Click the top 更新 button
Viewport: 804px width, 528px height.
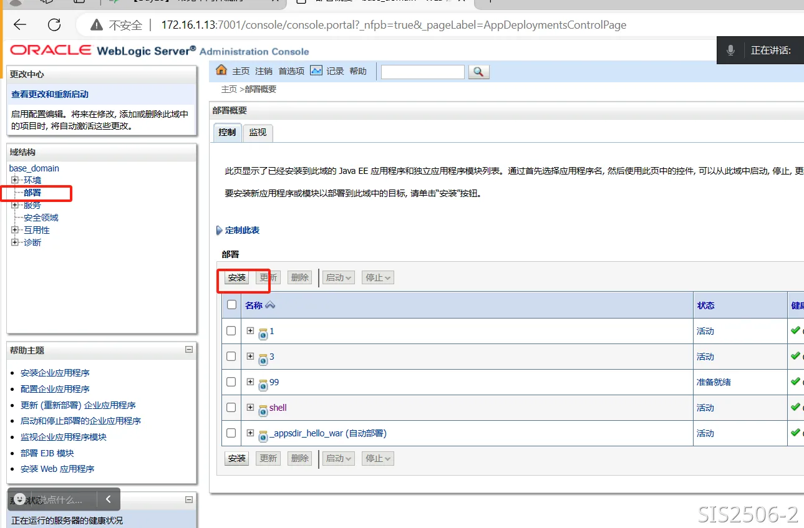pyautogui.click(x=269, y=277)
